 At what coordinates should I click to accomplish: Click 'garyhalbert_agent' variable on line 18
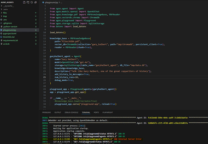[60, 56]
